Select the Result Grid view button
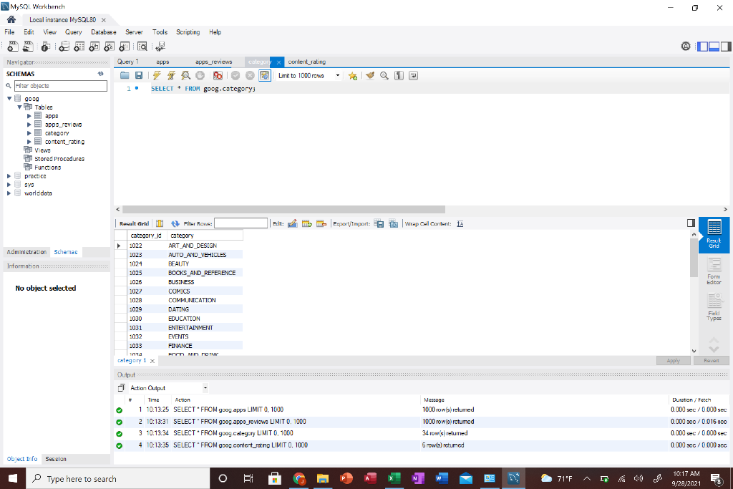The width and height of the screenshot is (733, 489). click(714, 233)
